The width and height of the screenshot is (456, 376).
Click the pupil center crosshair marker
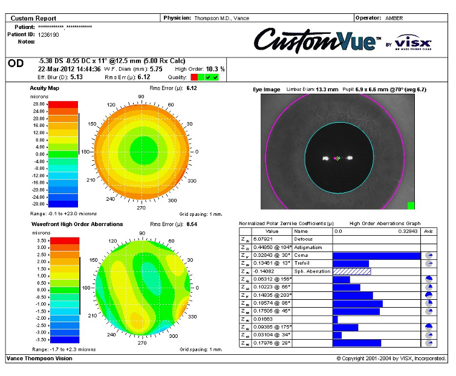(337, 158)
